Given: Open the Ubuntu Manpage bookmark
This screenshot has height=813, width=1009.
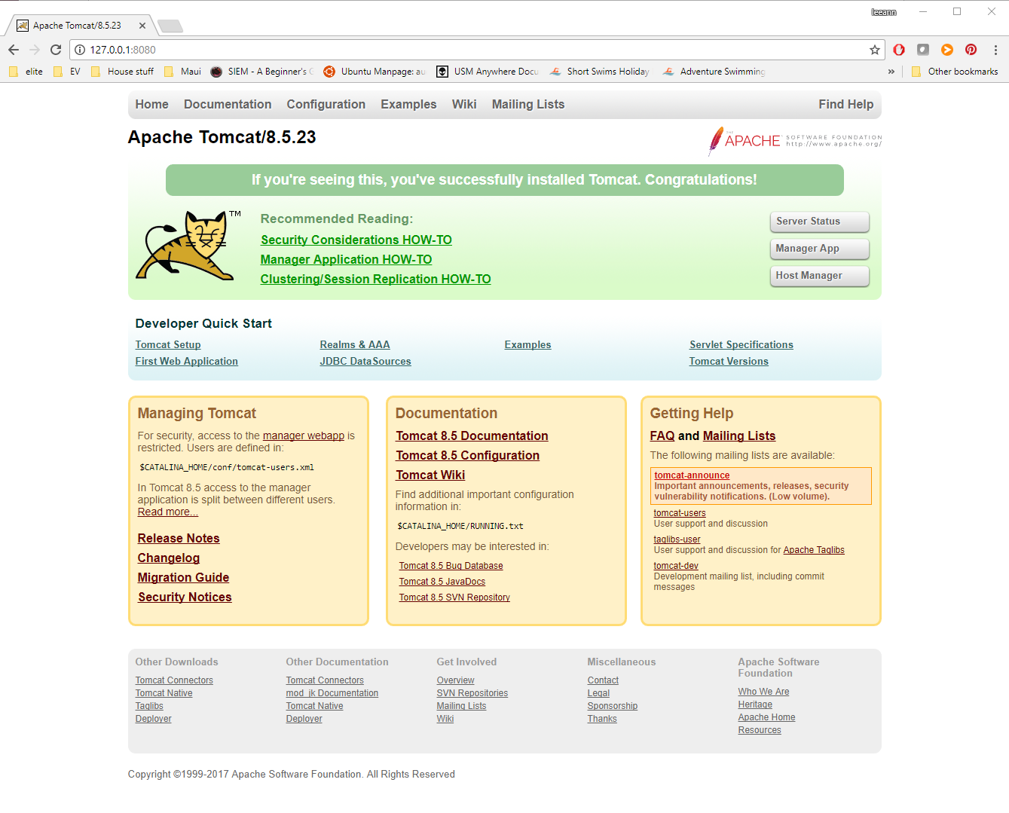Looking at the screenshot, I should pos(375,72).
